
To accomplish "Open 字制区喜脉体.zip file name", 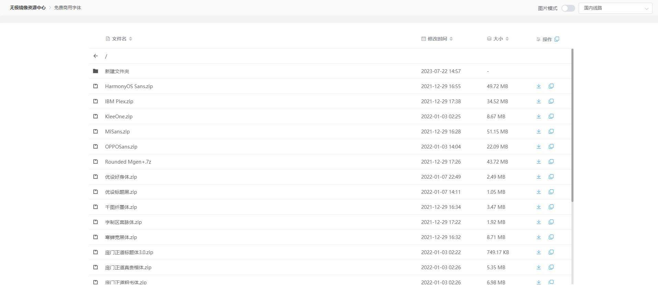I will pos(123,222).
